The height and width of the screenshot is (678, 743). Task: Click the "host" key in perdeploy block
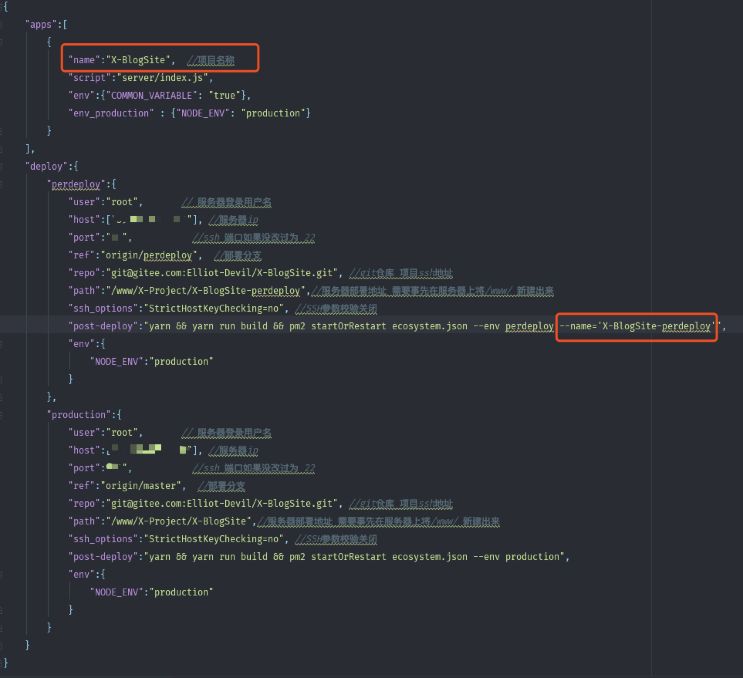click(84, 220)
